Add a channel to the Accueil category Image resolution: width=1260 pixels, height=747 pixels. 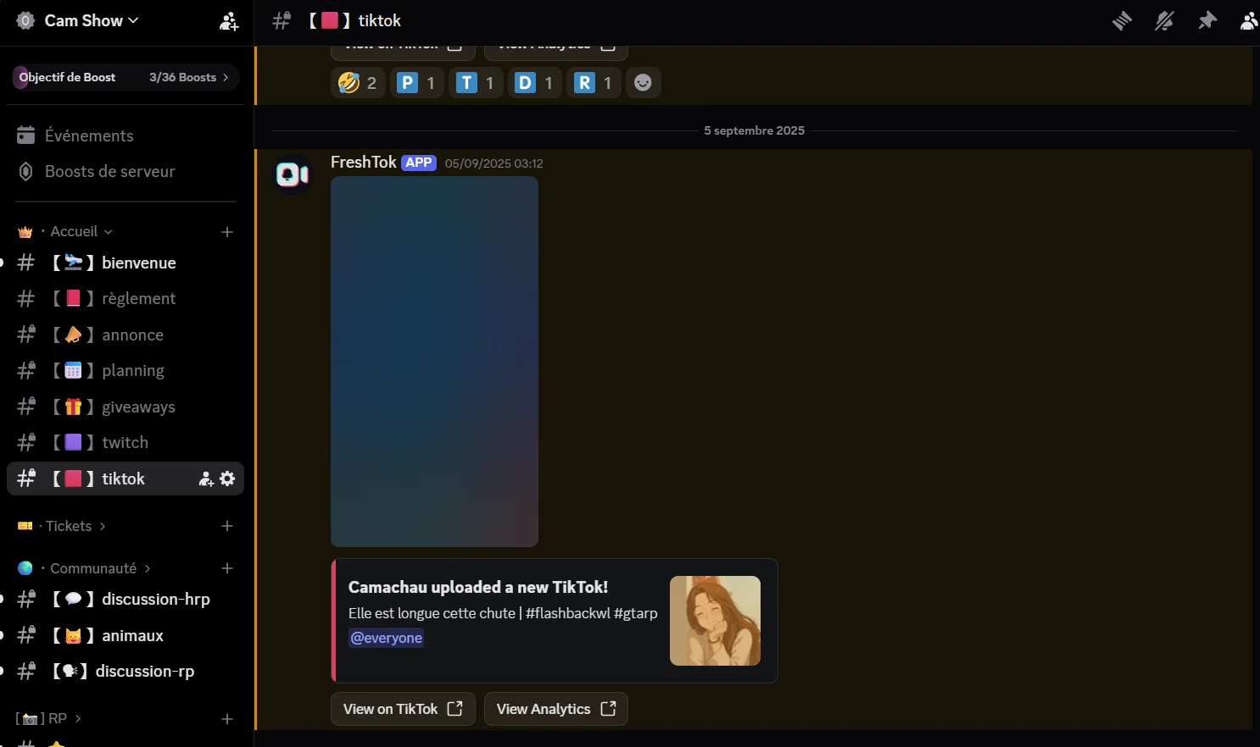pos(227,231)
